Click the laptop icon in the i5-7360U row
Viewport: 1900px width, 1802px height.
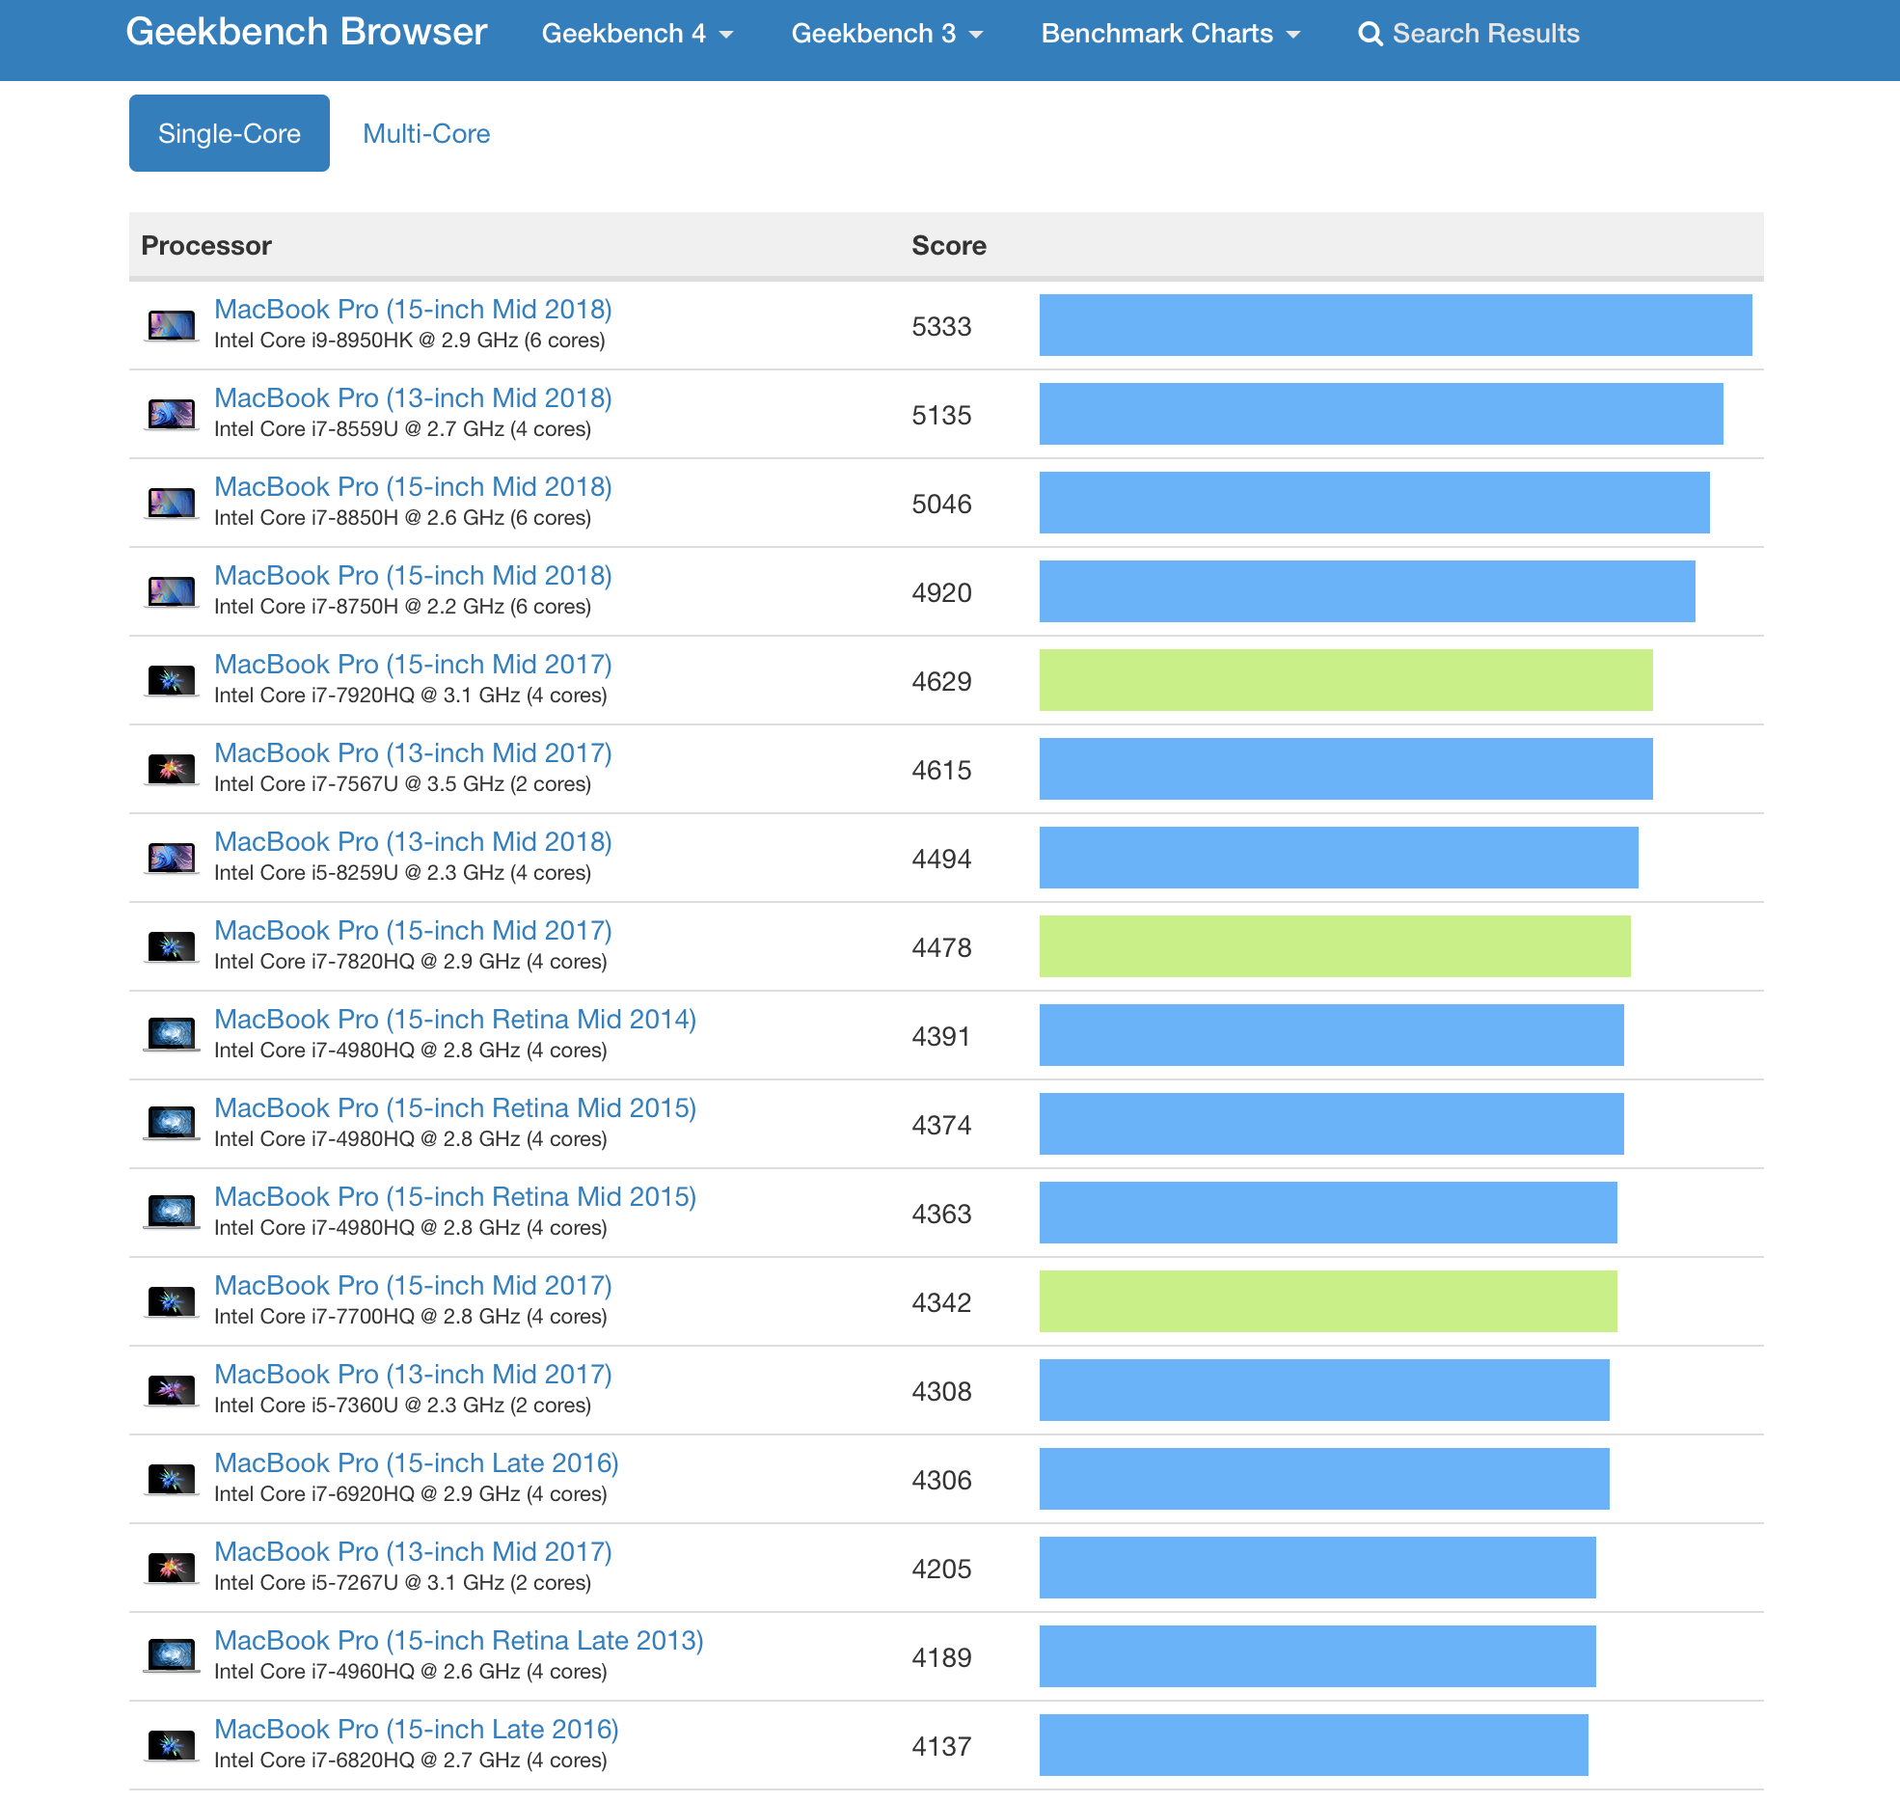coord(172,1391)
